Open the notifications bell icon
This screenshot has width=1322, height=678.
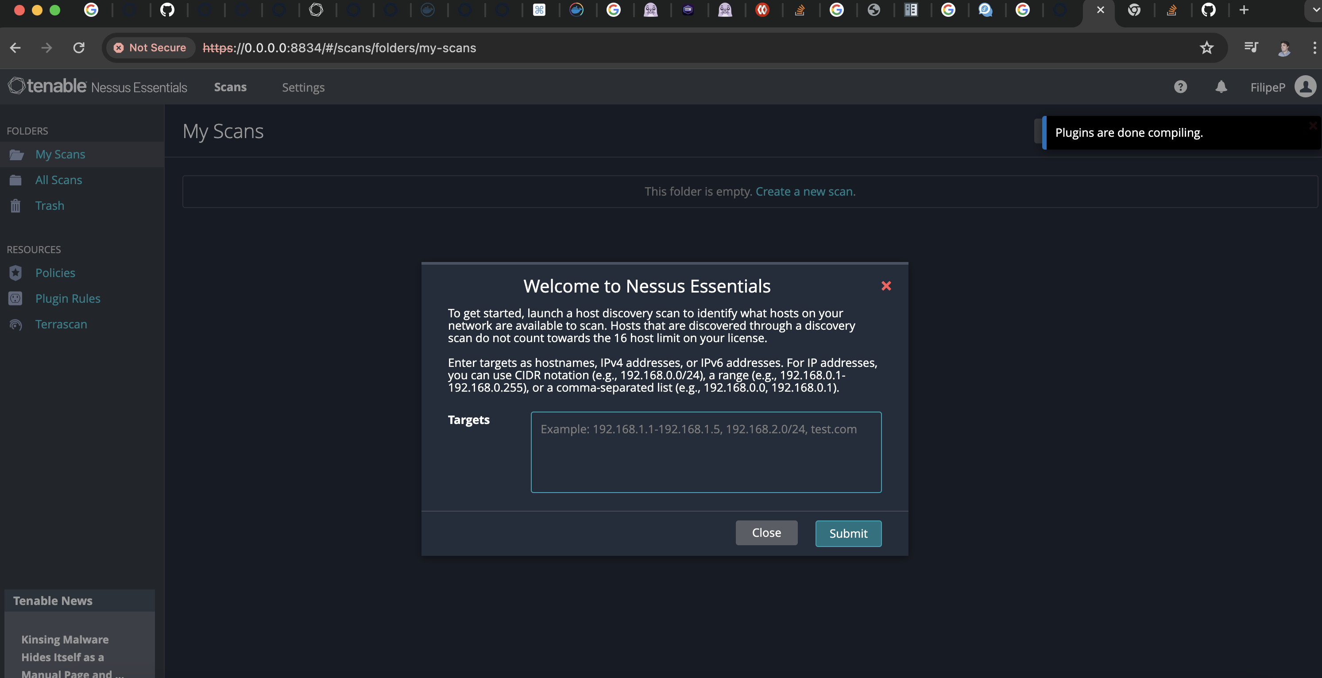click(x=1221, y=87)
